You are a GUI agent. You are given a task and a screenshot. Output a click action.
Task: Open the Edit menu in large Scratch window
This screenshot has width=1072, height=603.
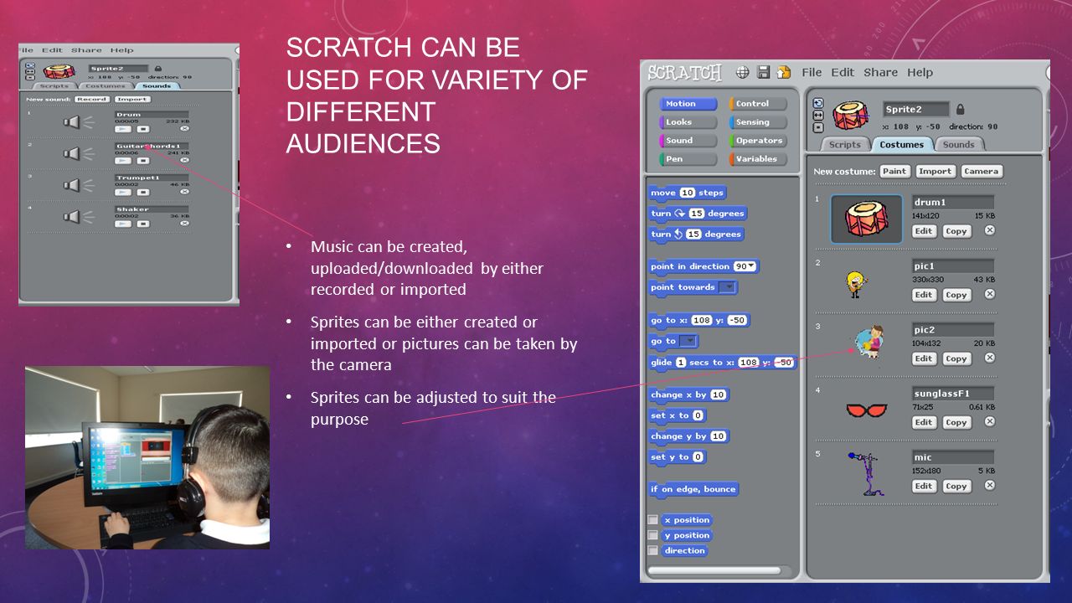click(x=843, y=72)
